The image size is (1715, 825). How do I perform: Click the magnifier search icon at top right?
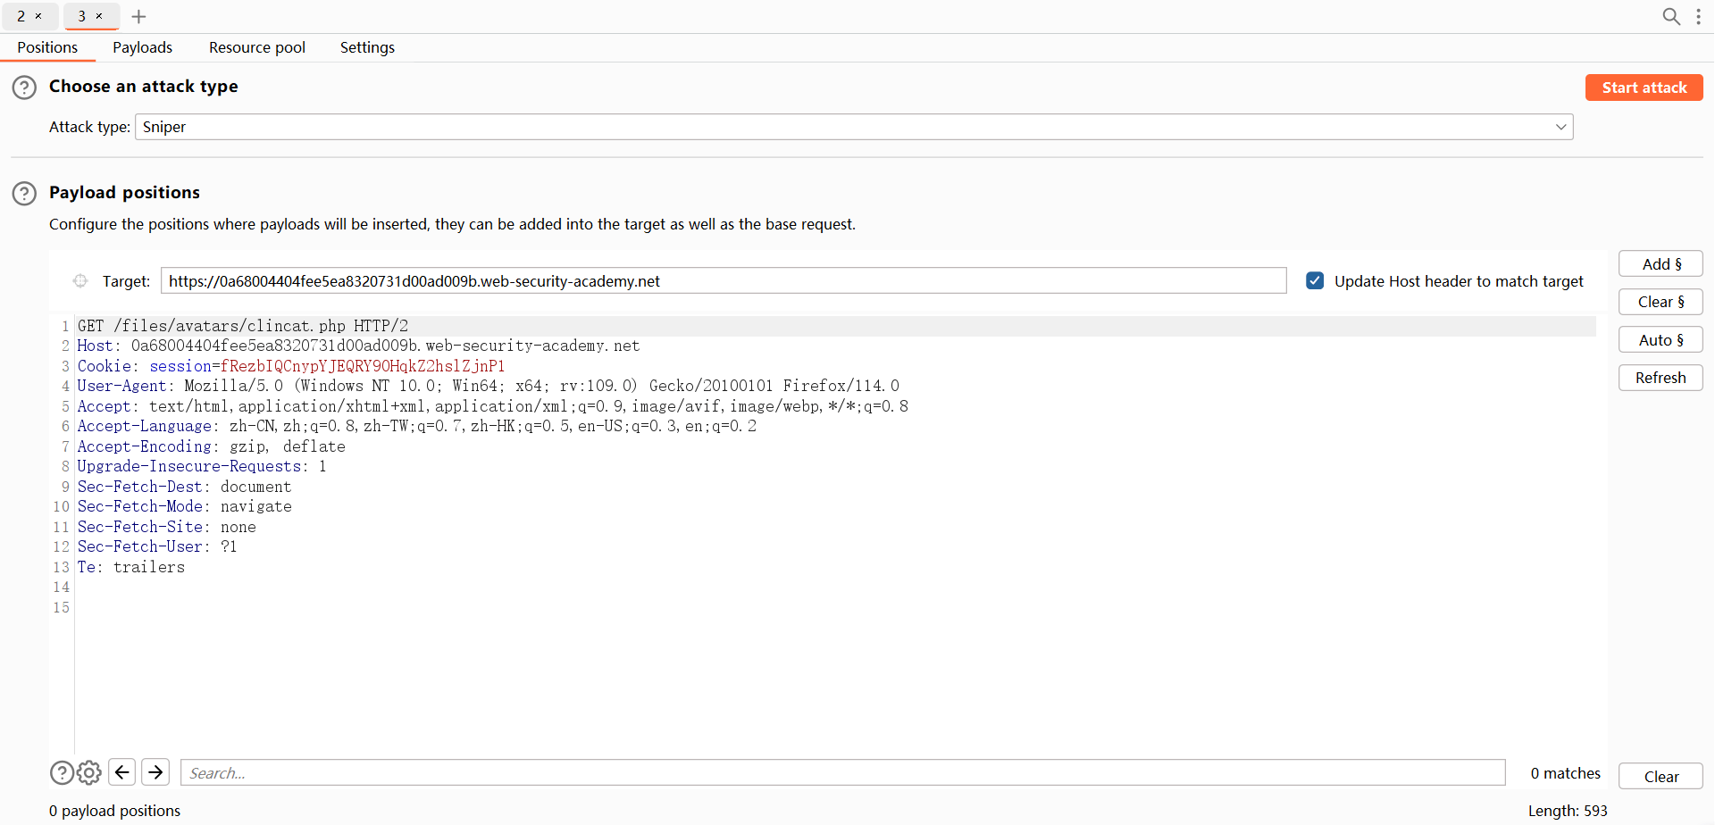coord(1670,16)
